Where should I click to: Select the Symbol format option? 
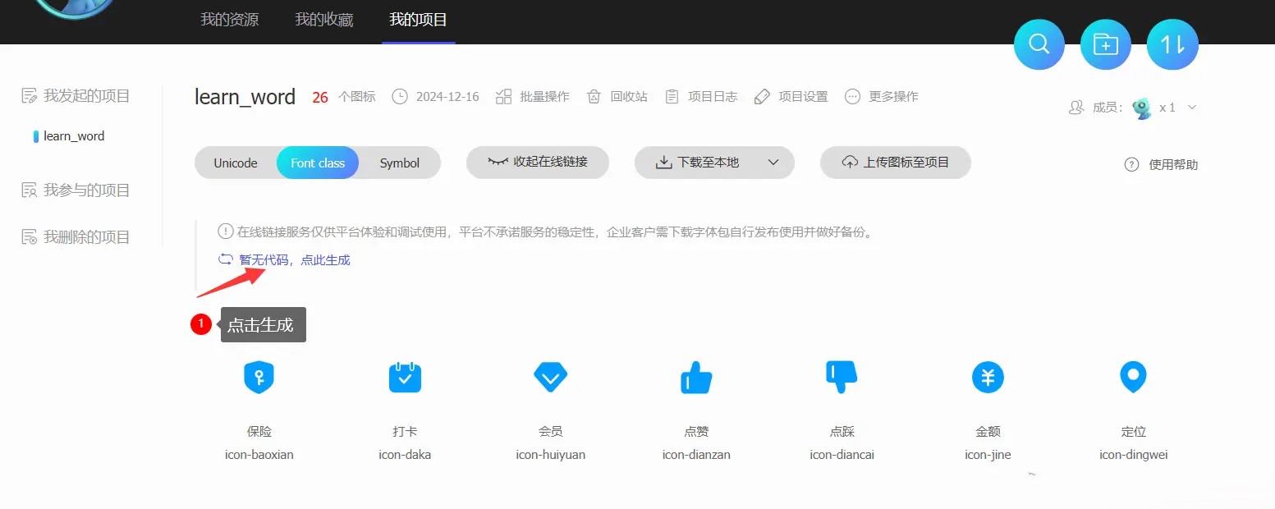[x=400, y=163]
